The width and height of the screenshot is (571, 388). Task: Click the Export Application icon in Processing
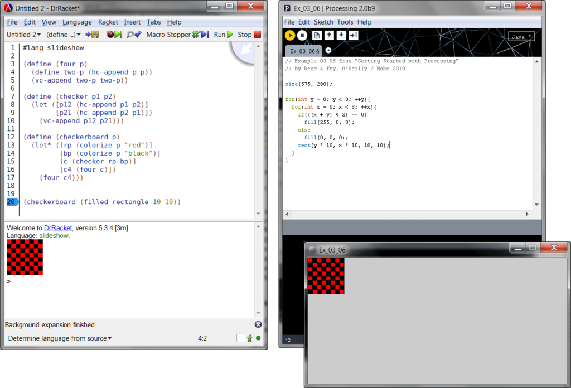pyautogui.click(x=354, y=36)
